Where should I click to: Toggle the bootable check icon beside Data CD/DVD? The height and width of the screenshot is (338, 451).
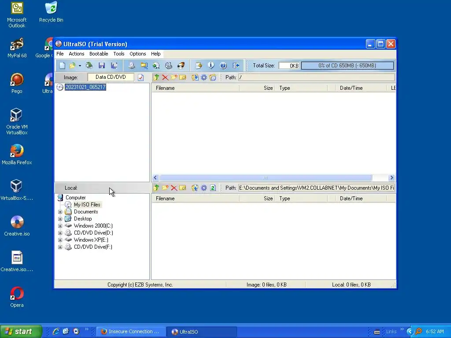coord(140,77)
